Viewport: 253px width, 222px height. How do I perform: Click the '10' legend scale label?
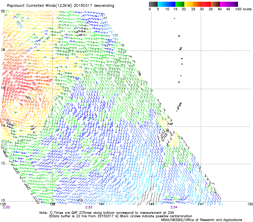pyautogui.click(x=167, y=9)
